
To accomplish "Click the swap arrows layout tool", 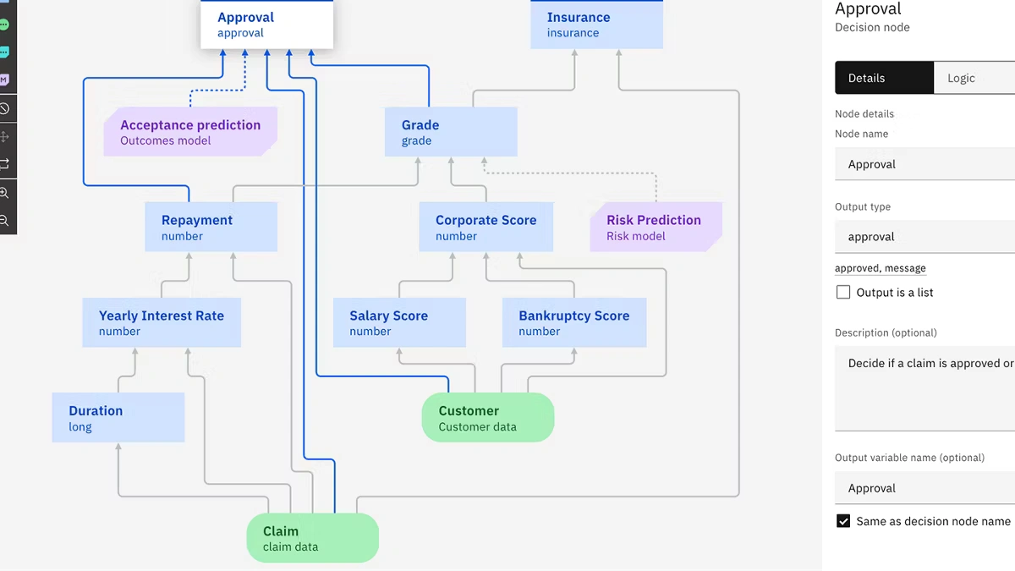I will [x=4, y=163].
